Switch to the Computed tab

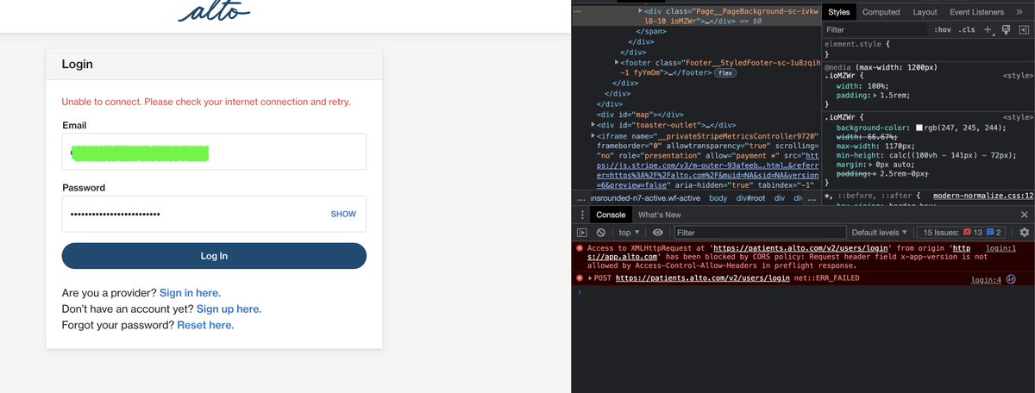click(x=881, y=12)
